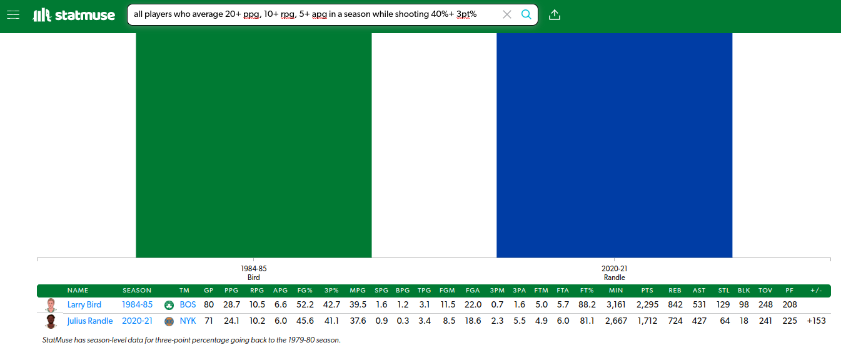
Task: Select Bird's 2,295 total points
Action: [x=647, y=305]
